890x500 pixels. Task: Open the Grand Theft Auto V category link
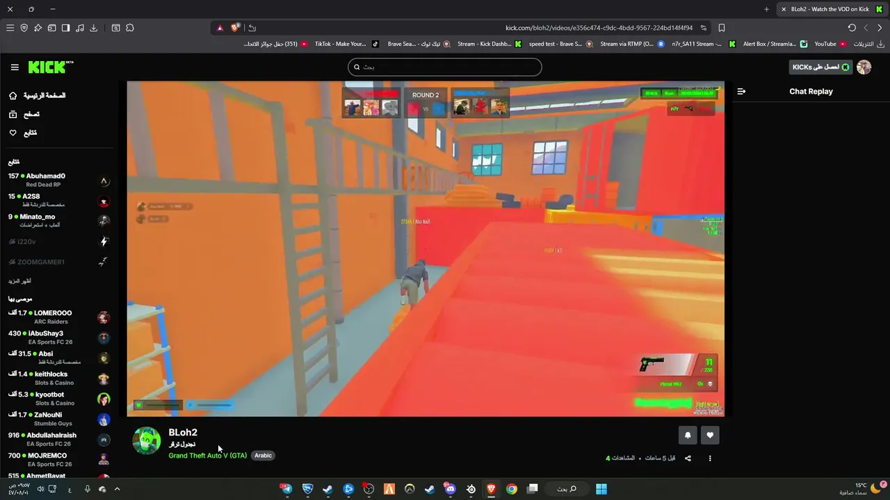[x=207, y=456]
